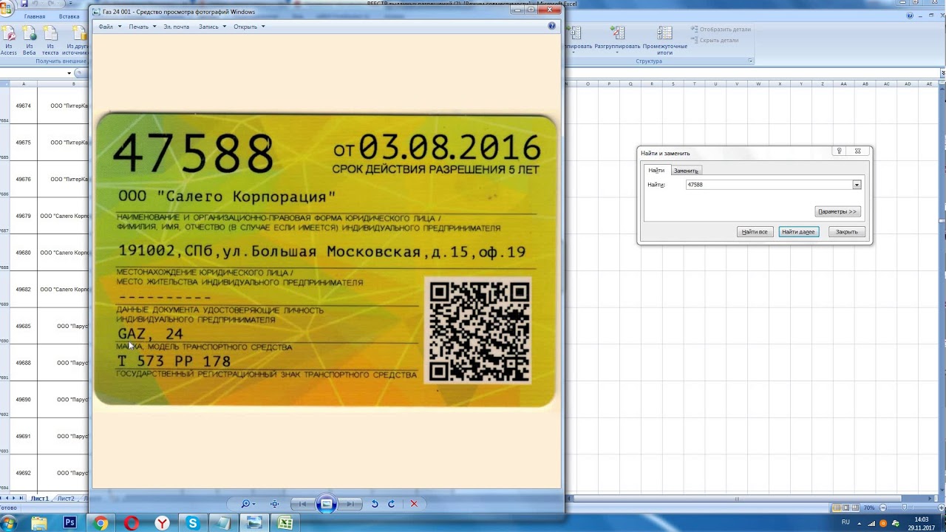Open Photoshop from the taskbar
The width and height of the screenshot is (946, 532).
pos(70,523)
